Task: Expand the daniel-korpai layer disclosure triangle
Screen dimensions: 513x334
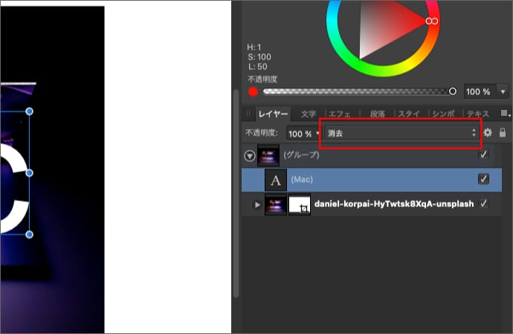Action: click(x=257, y=205)
